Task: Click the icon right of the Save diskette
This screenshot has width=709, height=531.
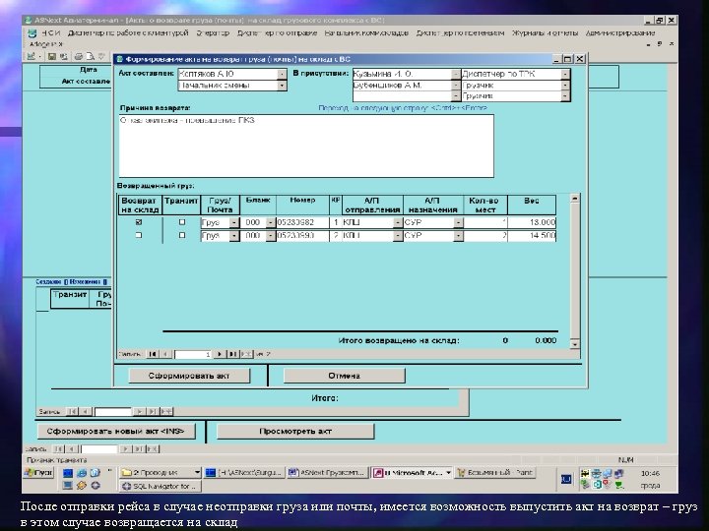Action: click(63, 56)
